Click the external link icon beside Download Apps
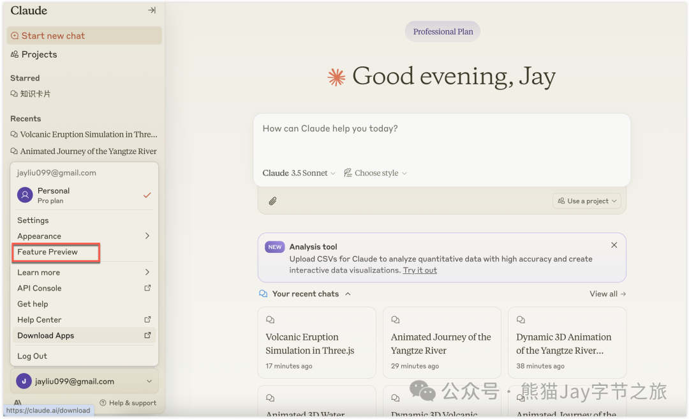The width and height of the screenshot is (689, 419). 147,335
